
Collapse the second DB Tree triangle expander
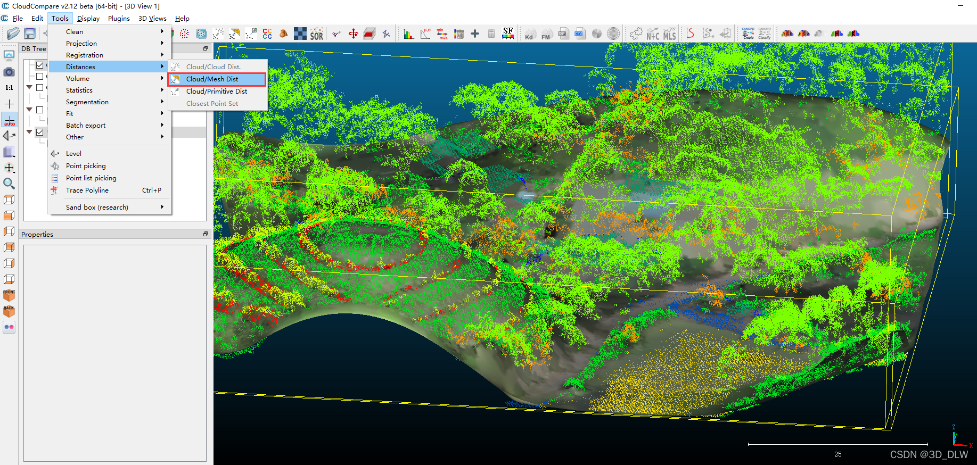click(29, 110)
